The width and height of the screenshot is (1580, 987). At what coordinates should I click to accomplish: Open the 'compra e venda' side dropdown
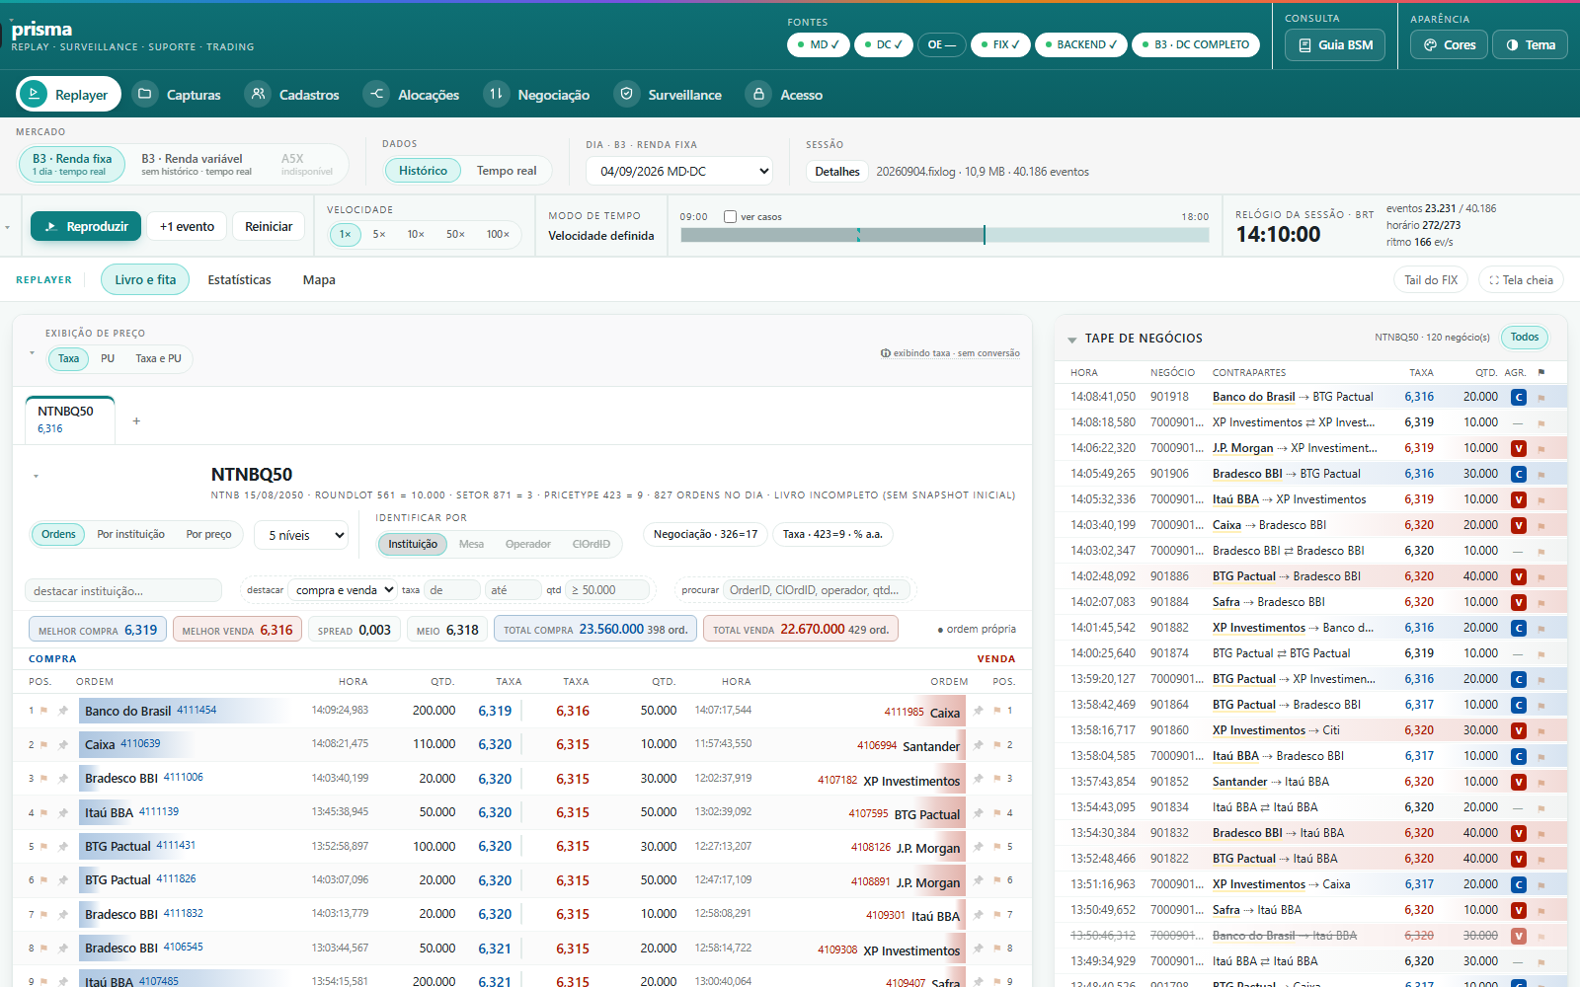click(344, 590)
